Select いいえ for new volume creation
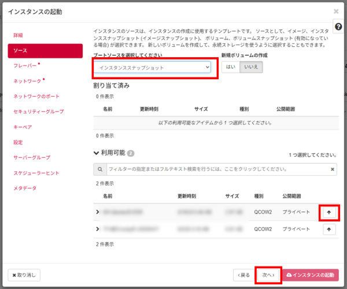347x289 pixels. click(251, 68)
